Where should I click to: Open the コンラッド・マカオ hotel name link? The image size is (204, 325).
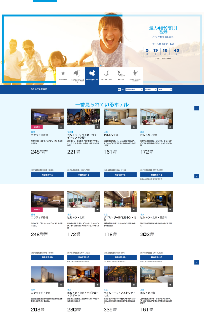82,136
